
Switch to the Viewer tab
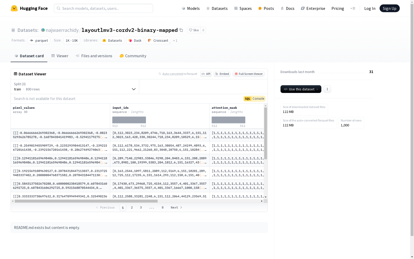(60, 56)
